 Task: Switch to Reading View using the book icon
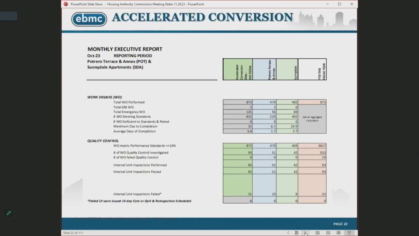click(338, 233)
